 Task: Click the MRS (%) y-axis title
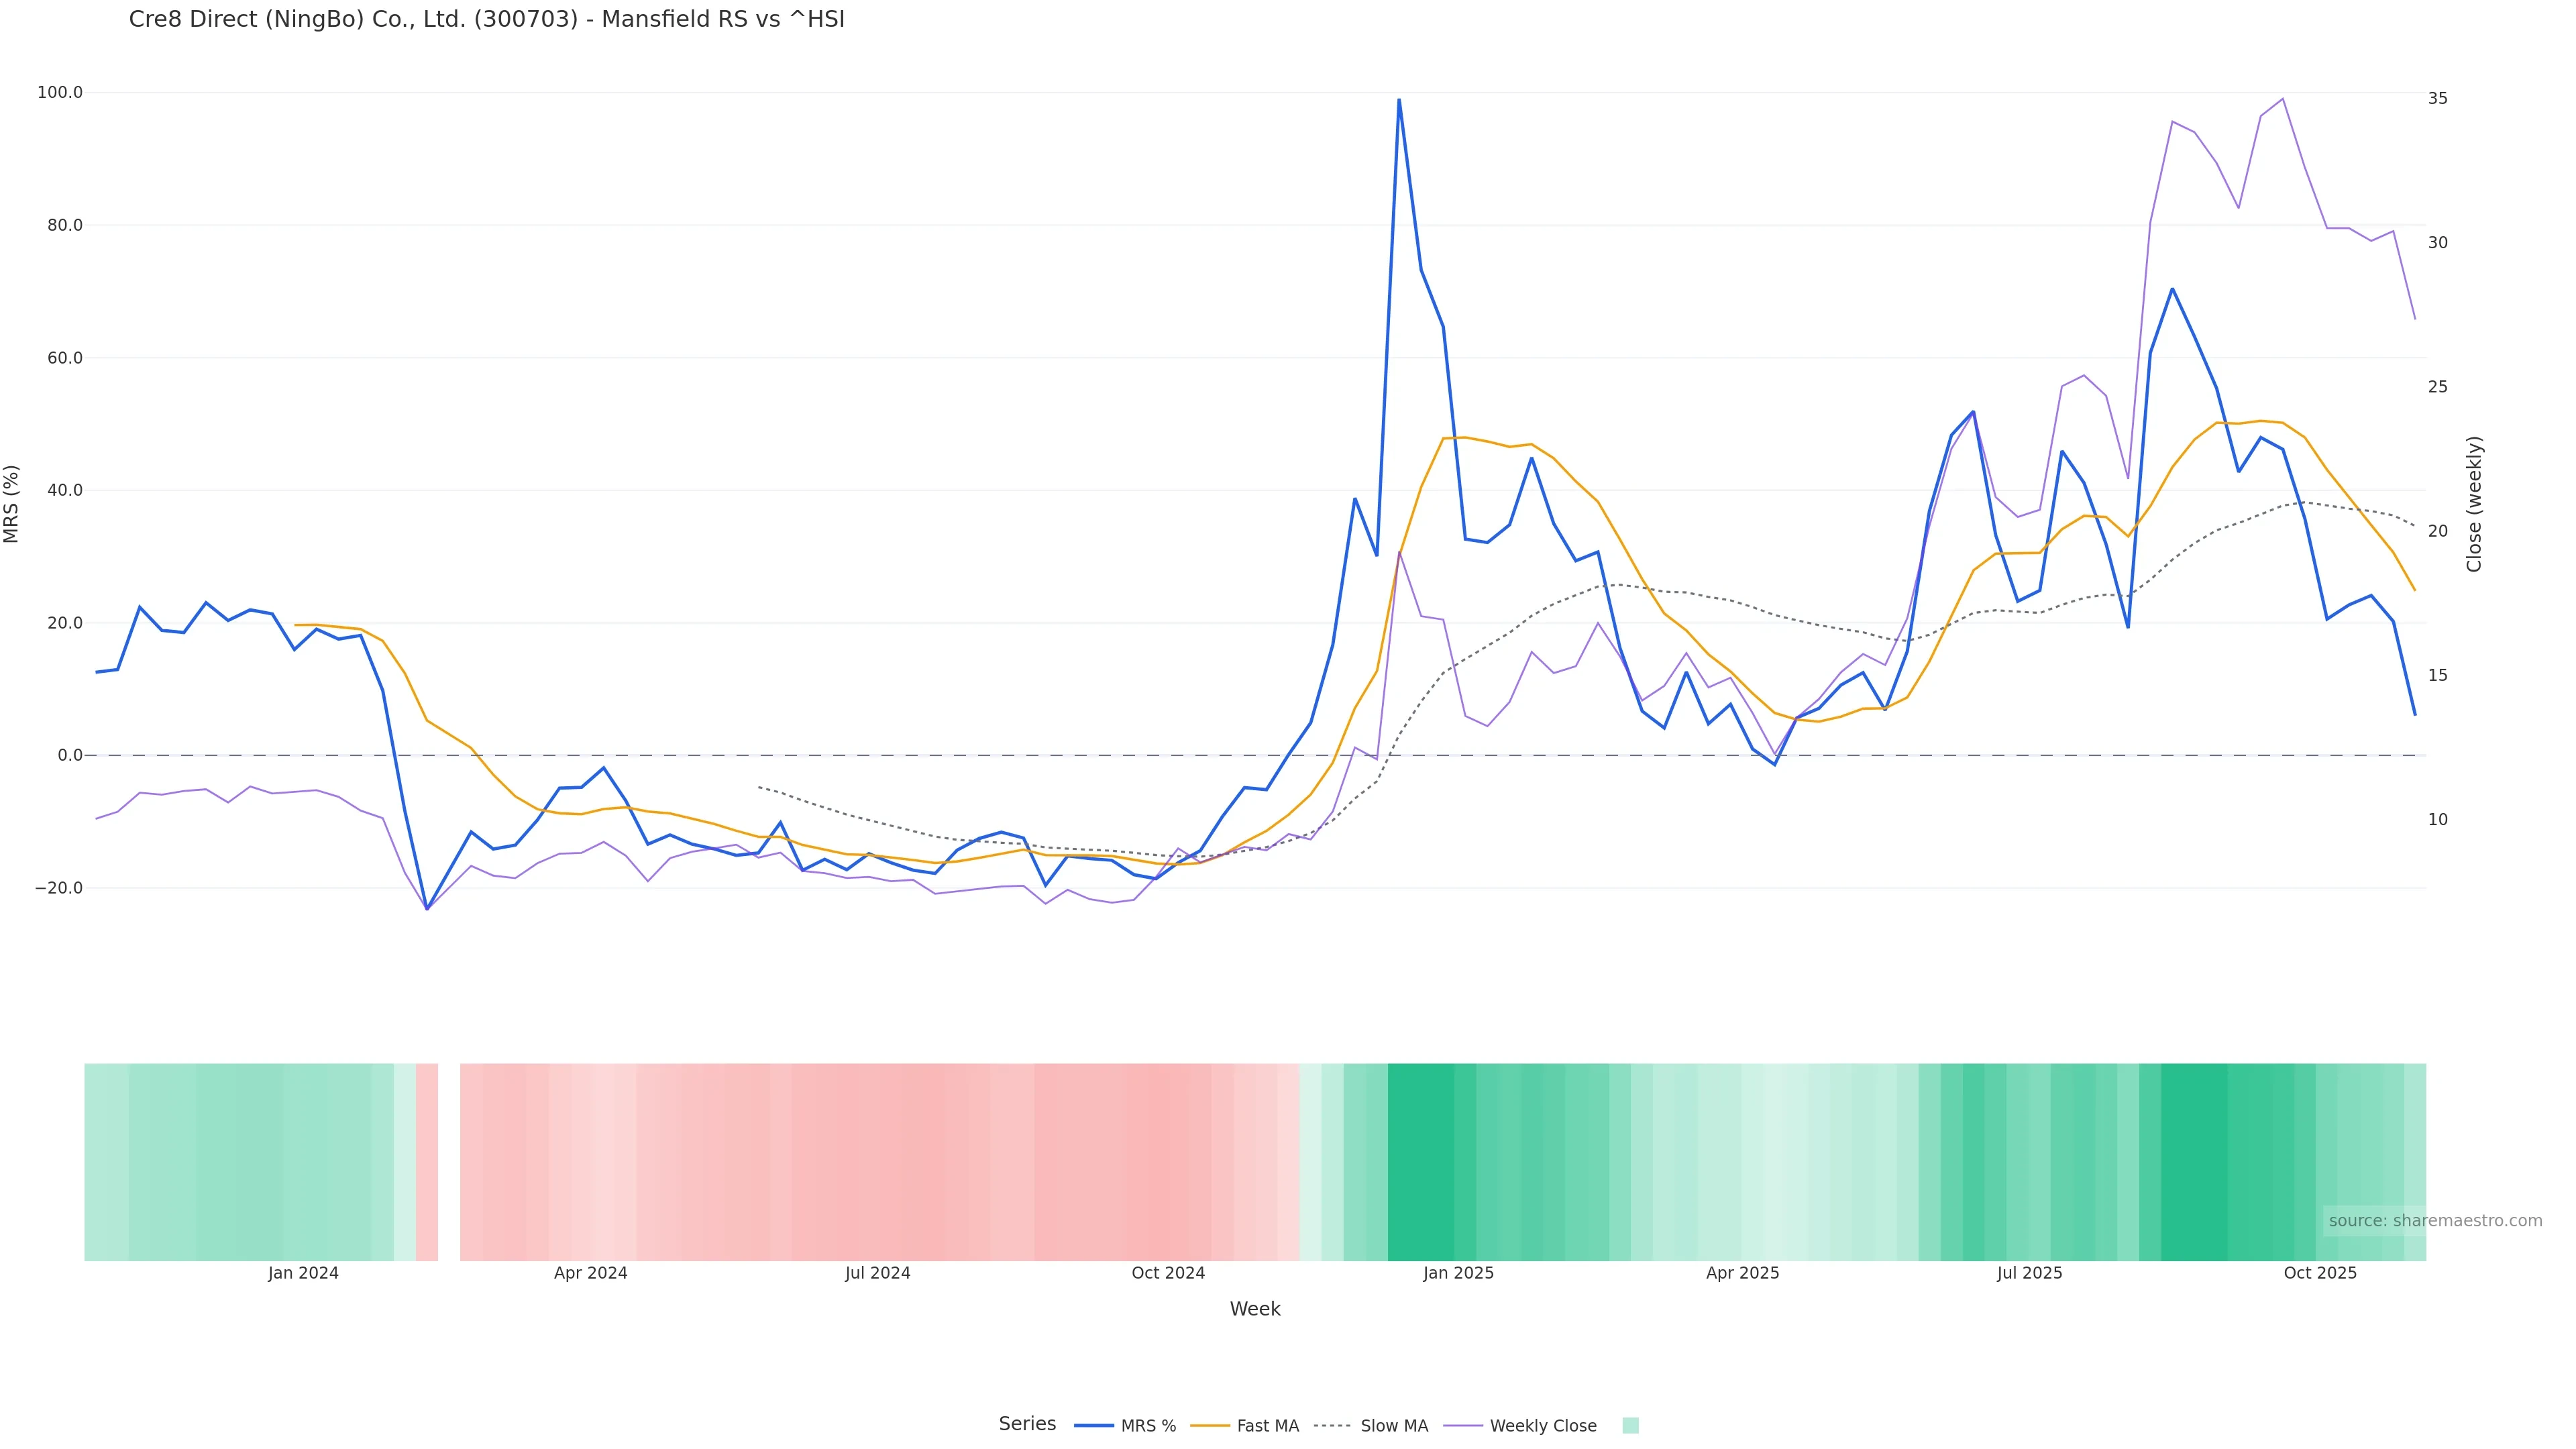click(x=12, y=504)
